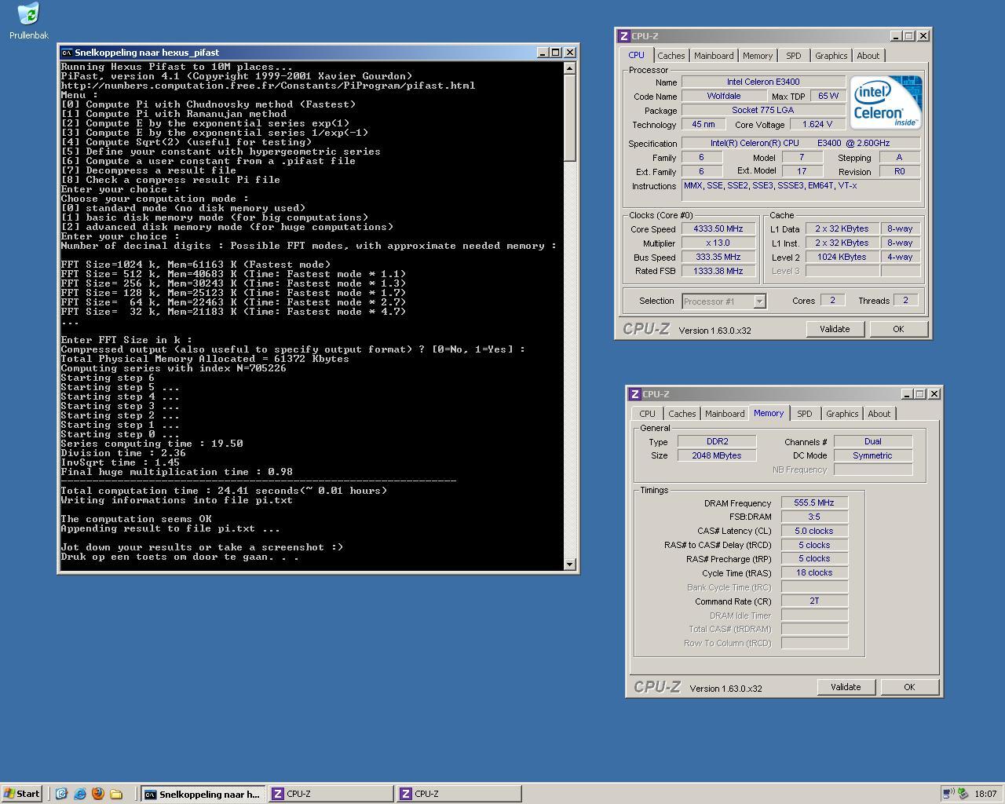The width and height of the screenshot is (1005, 804).
Task: Open Caches tab in upper CPU-Z window
Action: point(671,56)
